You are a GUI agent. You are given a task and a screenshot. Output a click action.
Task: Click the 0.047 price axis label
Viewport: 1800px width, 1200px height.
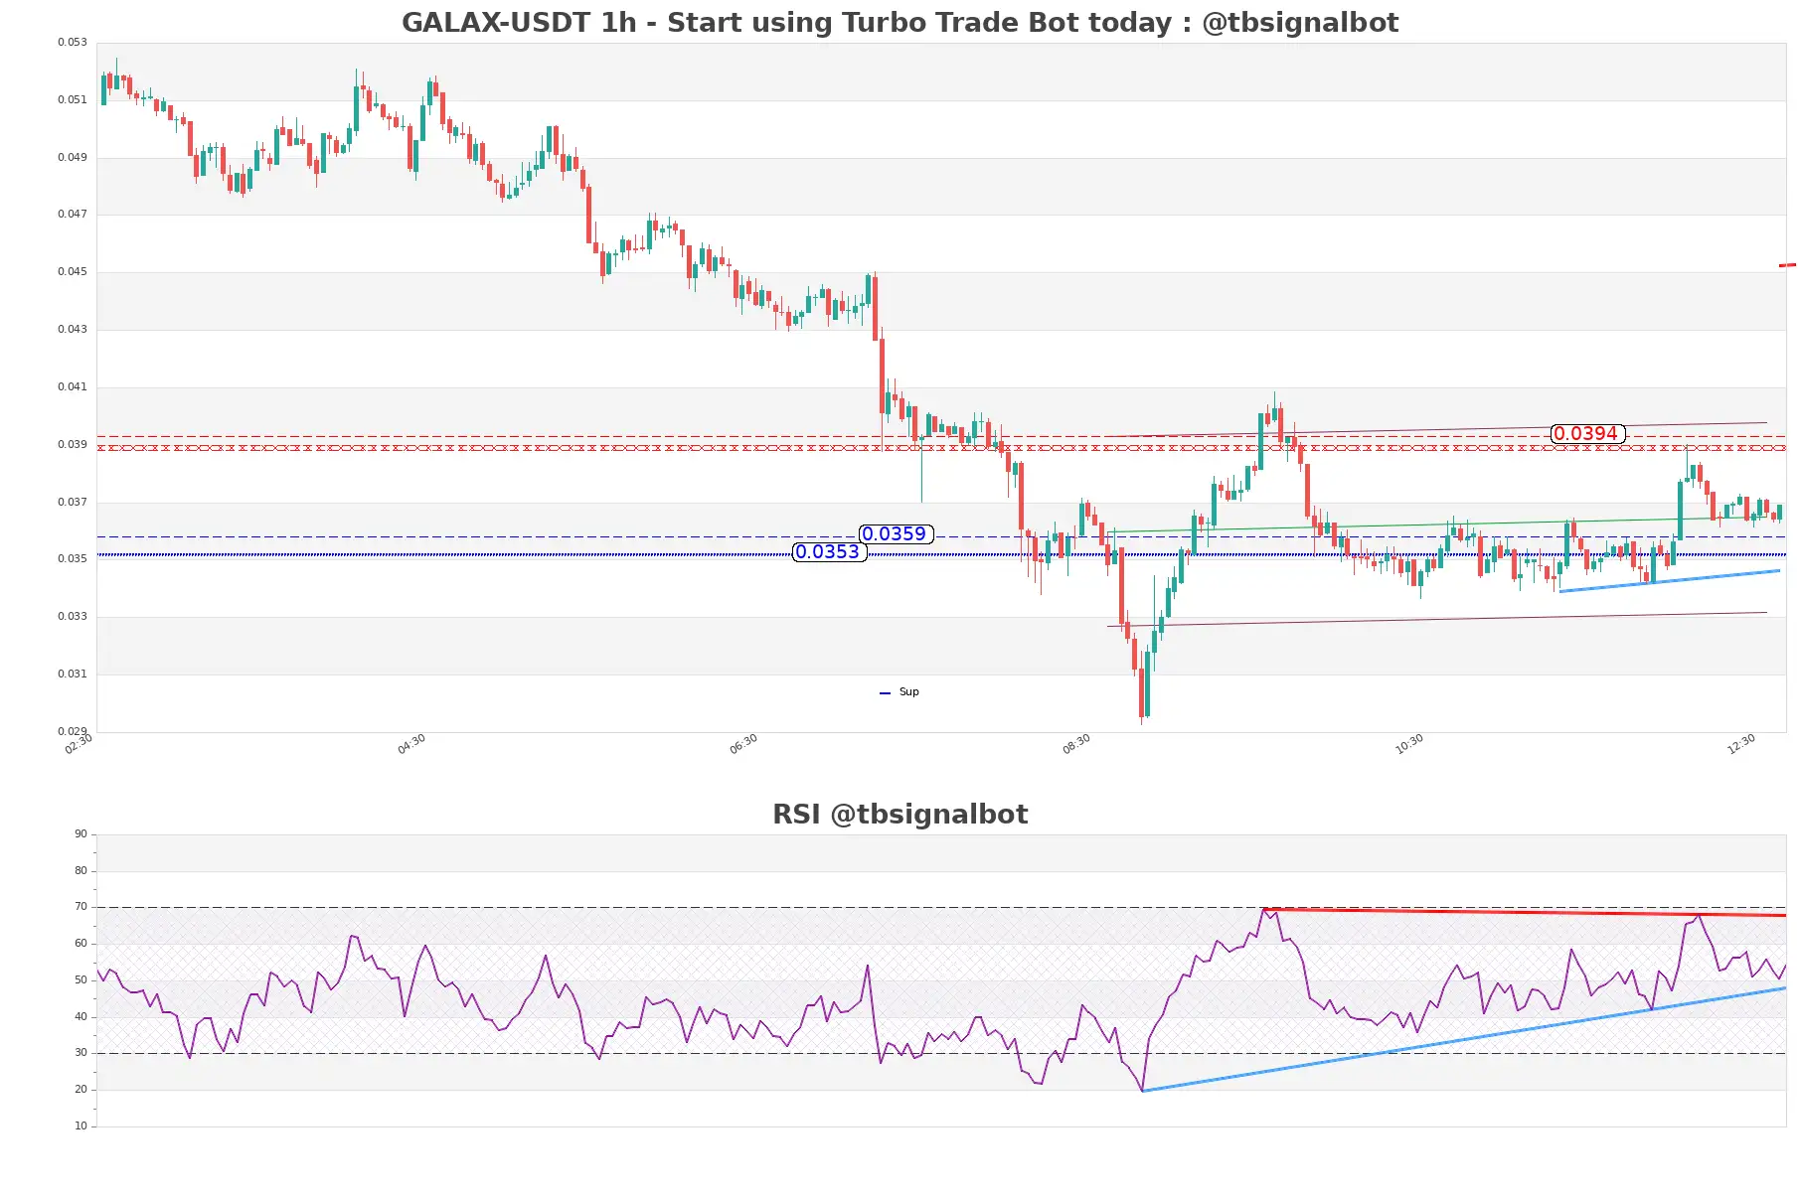click(x=73, y=215)
